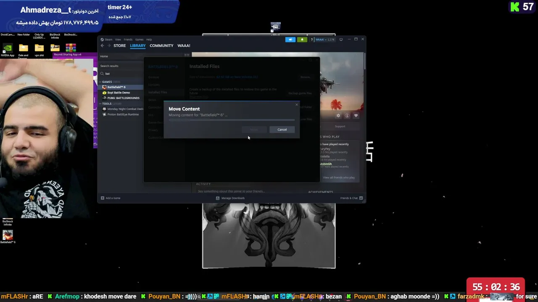Open NVIDIA App desktop shortcut
Image resolution: width=538 pixels, height=302 pixels.
click(7, 50)
